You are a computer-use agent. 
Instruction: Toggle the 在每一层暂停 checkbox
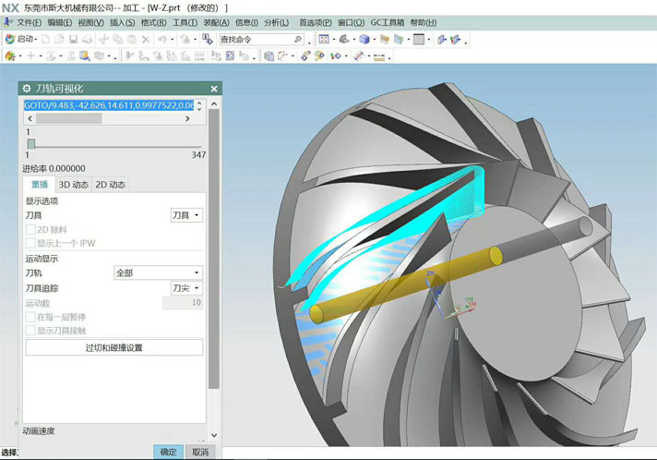[30, 317]
